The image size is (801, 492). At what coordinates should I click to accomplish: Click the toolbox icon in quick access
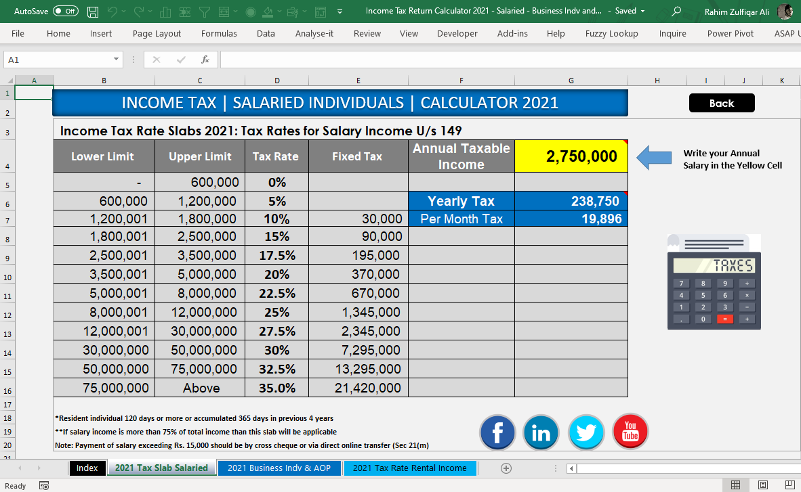tap(293, 12)
